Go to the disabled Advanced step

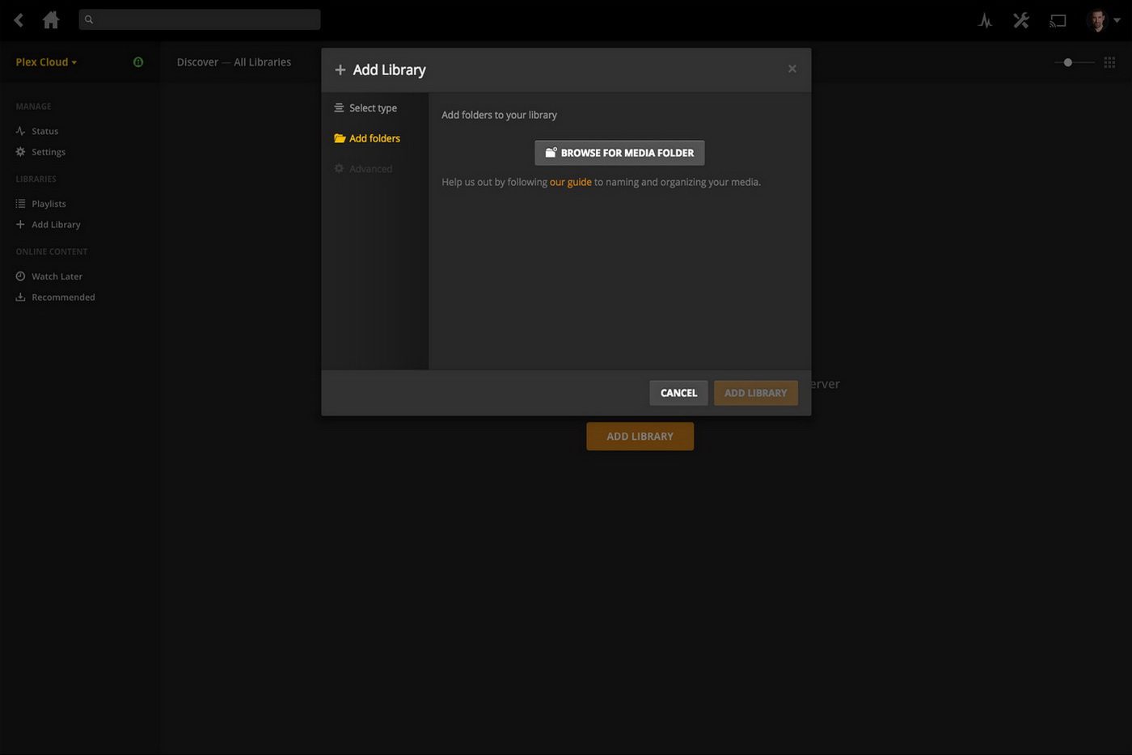363,169
